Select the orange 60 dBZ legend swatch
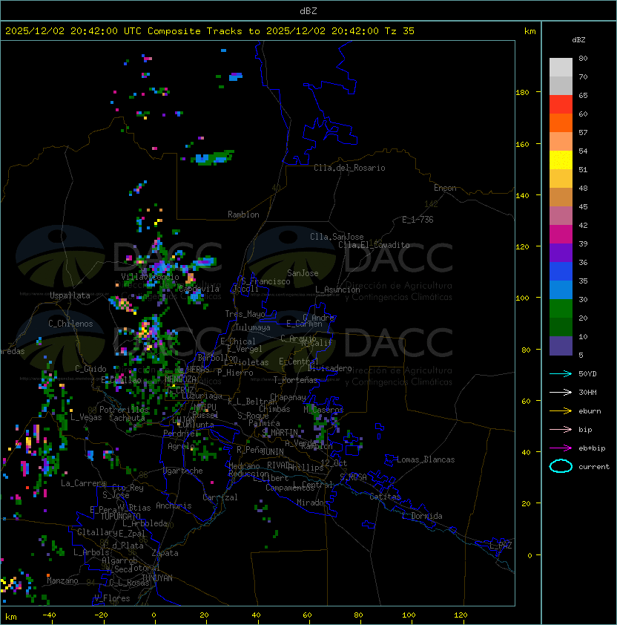The image size is (617, 625). coord(561,122)
